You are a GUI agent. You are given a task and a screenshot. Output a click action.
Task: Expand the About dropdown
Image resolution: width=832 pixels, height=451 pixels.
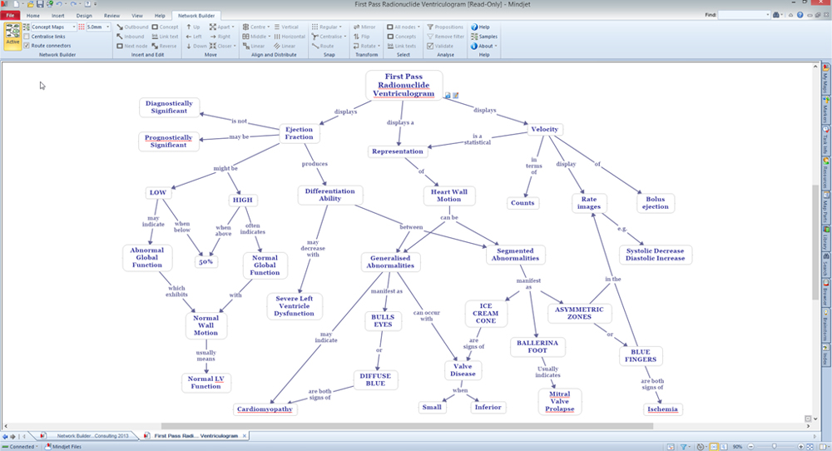496,46
